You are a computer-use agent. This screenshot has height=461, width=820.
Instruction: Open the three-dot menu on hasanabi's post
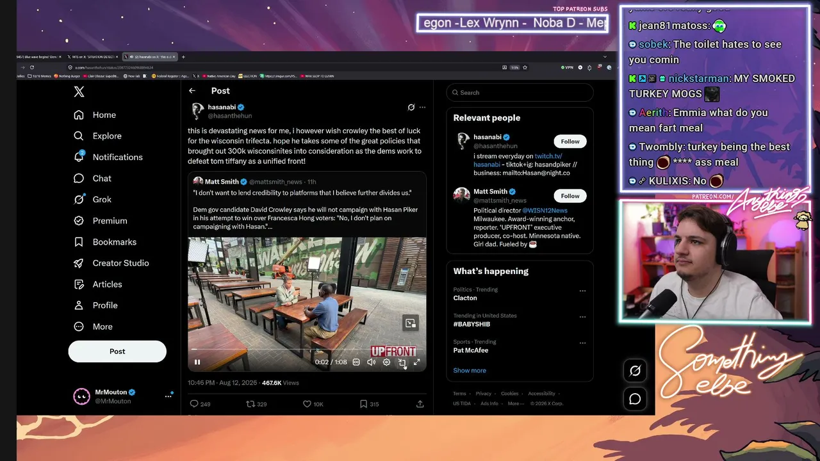point(422,107)
